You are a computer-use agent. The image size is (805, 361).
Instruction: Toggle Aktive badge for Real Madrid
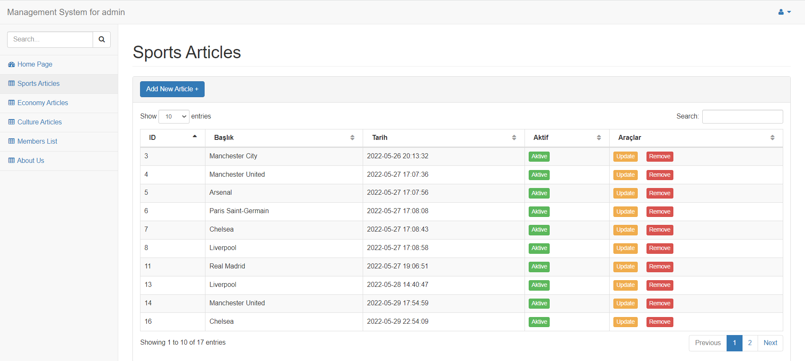click(539, 267)
